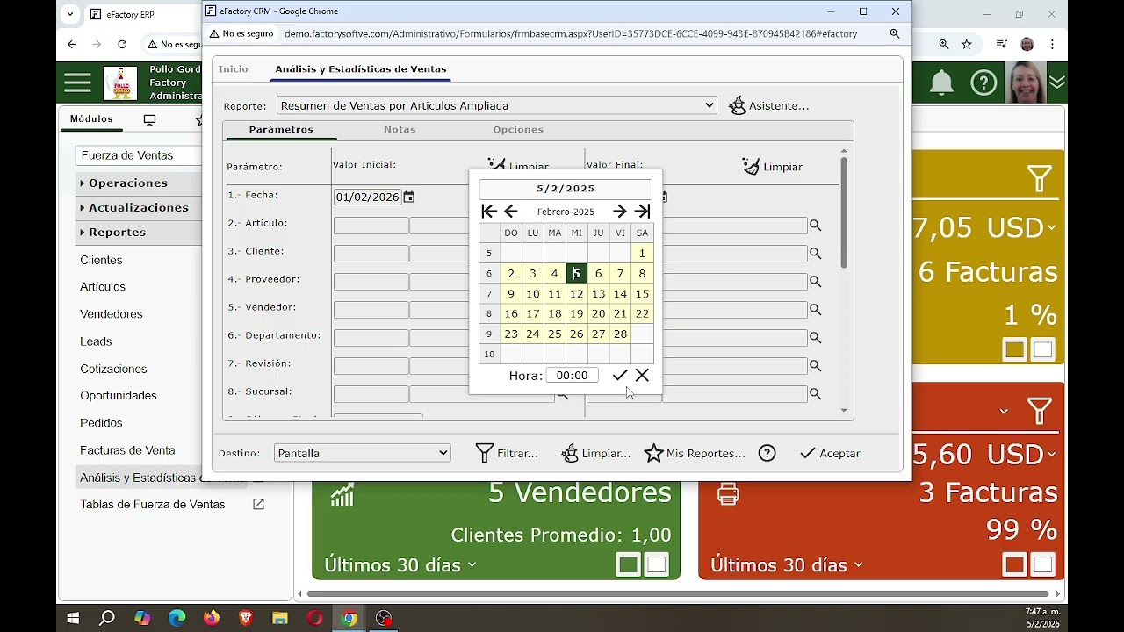Go to next month in calendar
Image resolution: width=1124 pixels, height=632 pixels.
pos(620,212)
